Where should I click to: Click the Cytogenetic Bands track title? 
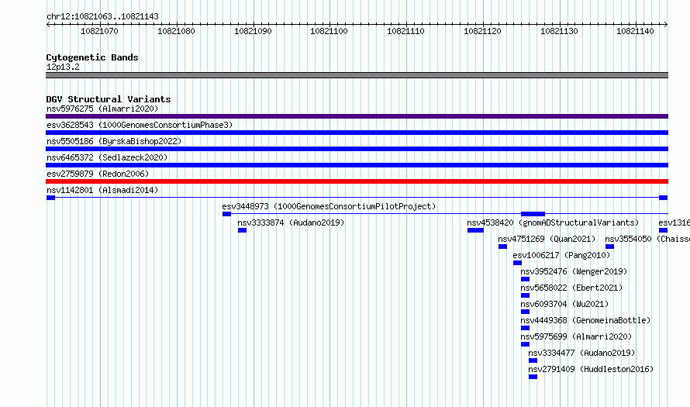(x=92, y=57)
